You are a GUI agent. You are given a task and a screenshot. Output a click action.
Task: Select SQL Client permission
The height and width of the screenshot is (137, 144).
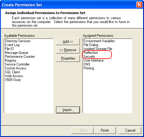[12, 72]
